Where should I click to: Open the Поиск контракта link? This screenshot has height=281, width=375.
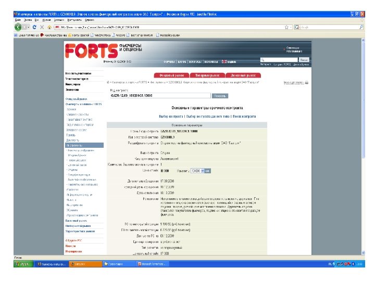tap(244, 117)
